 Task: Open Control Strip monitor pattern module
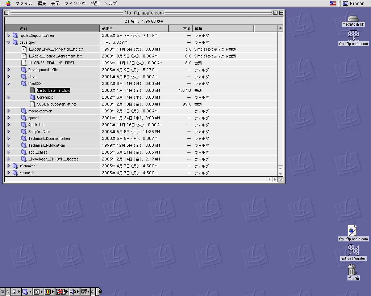pos(38,292)
